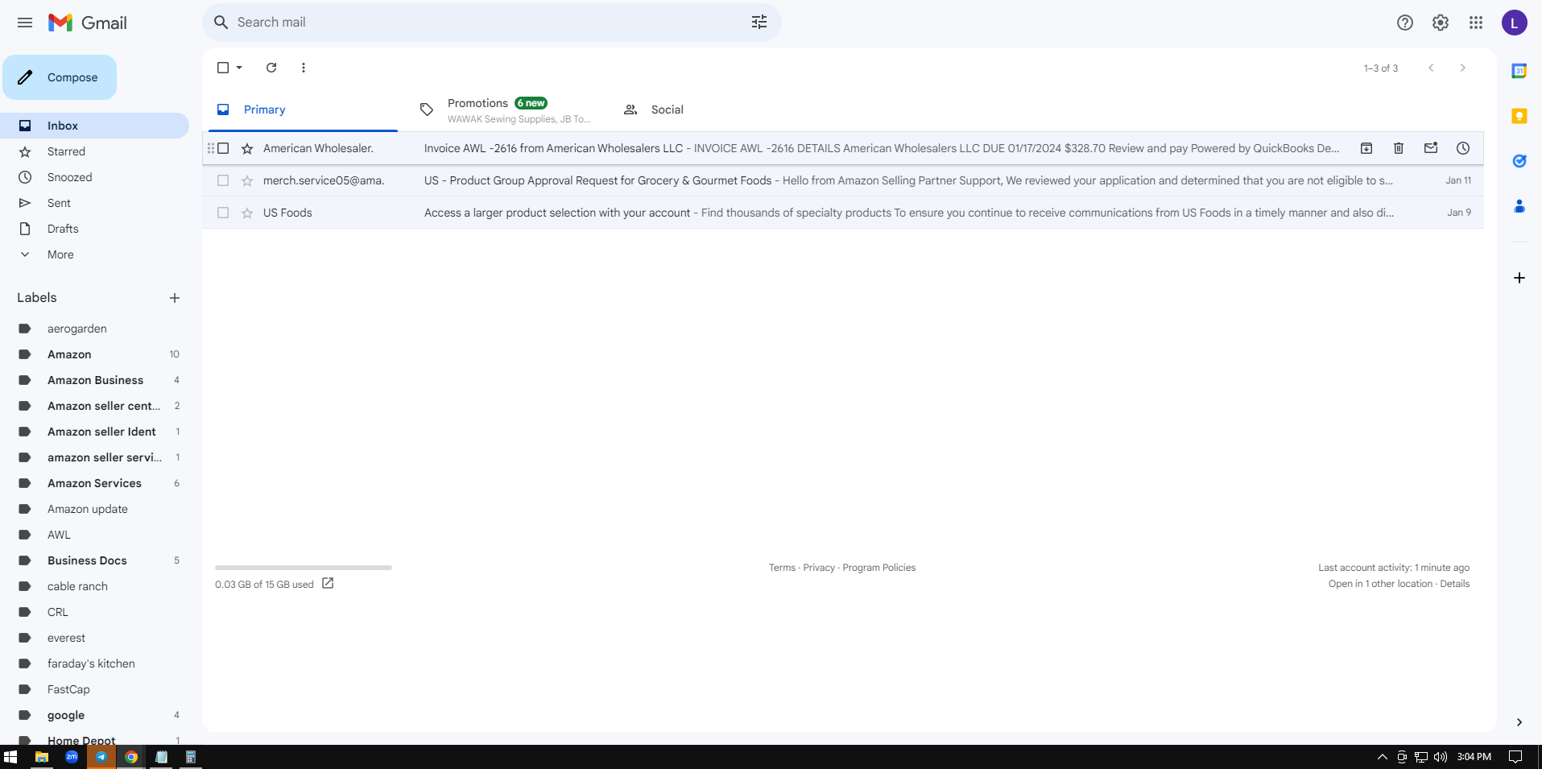The width and height of the screenshot is (1542, 769).
Task: Open the More options three-dot menu
Action: click(x=304, y=68)
